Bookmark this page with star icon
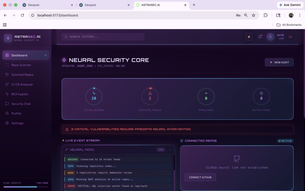This screenshot has width=305, height=191. (254, 15)
